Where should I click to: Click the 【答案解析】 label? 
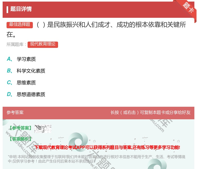(x=20, y=139)
